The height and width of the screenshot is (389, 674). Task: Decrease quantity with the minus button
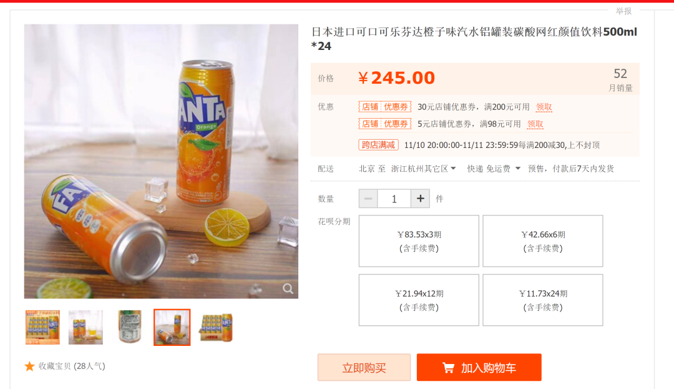(368, 199)
